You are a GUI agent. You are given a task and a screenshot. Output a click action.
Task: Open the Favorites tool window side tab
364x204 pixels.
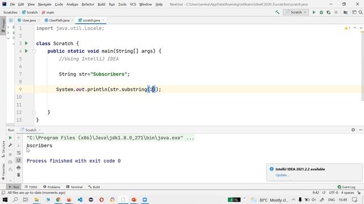(3, 172)
